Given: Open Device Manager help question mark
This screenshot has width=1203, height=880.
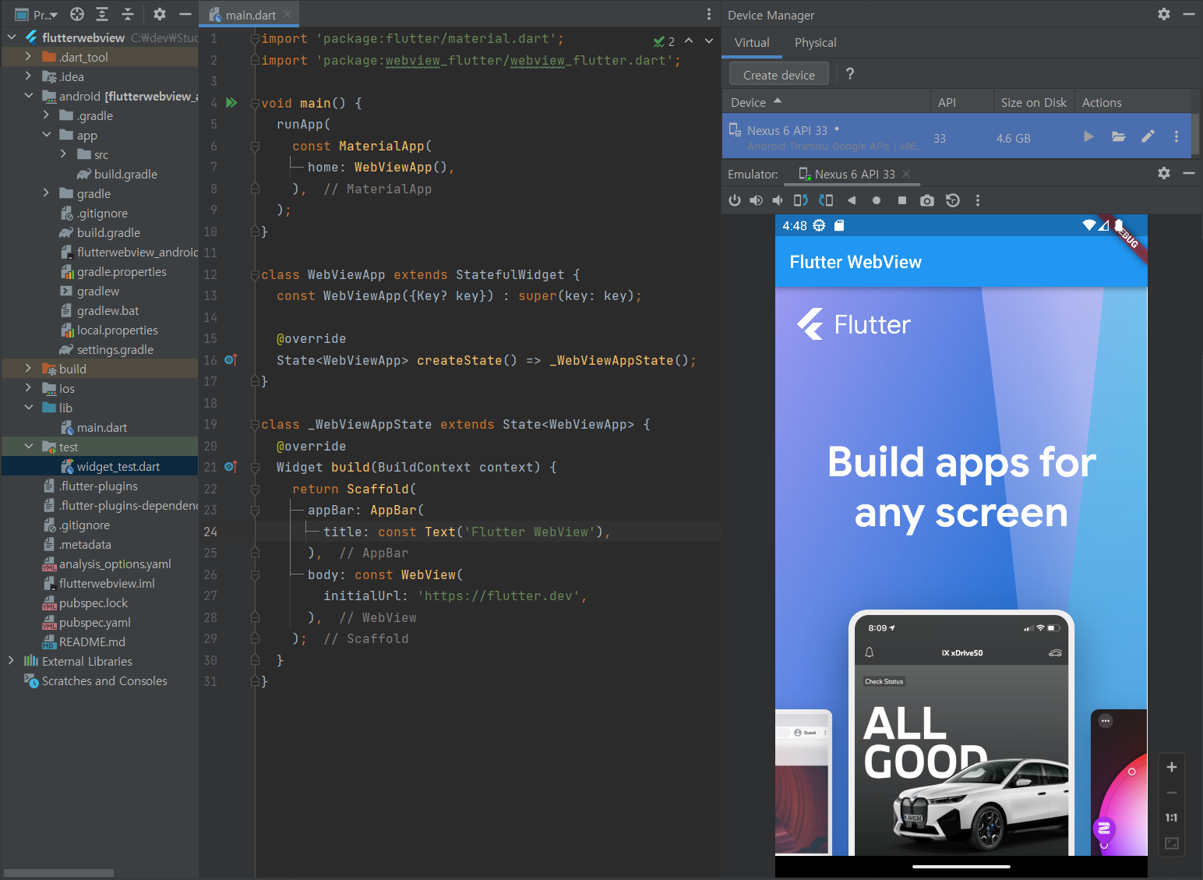Looking at the screenshot, I should pyautogui.click(x=850, y=74).
